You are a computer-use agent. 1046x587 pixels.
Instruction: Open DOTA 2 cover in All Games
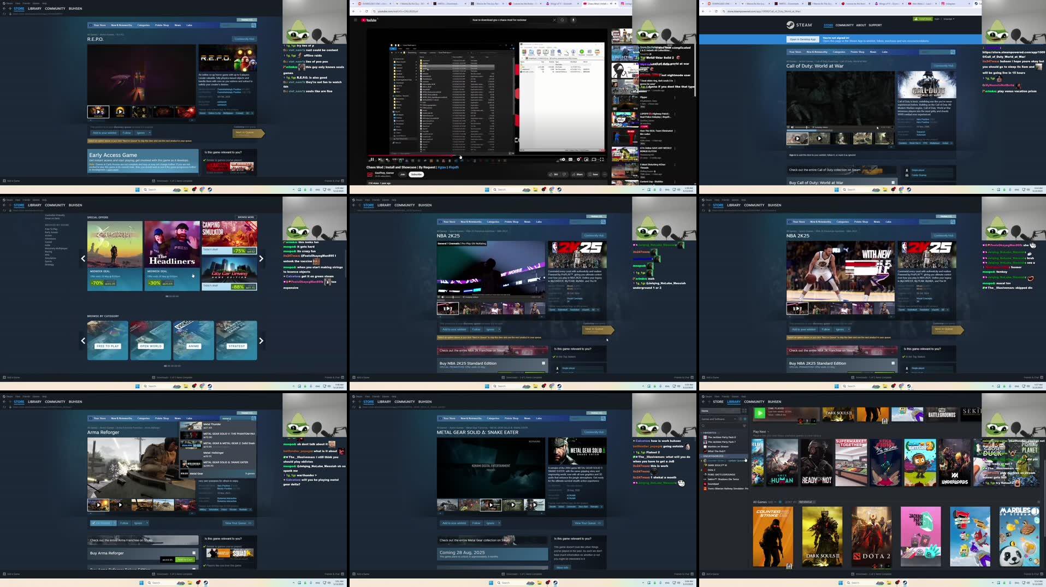point(871,536)
